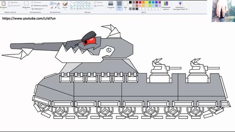Image resolution: width=235 pixels, height=132 pixels.
Task: Select the Magnifier zoom tool
Action: click(x=59, y=7)
